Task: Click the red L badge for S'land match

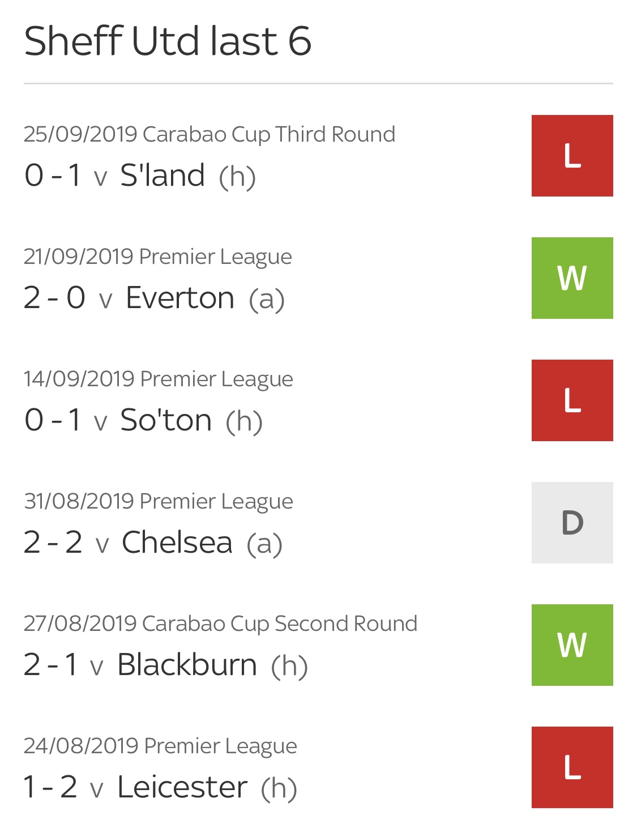Action: coord(572,156)
